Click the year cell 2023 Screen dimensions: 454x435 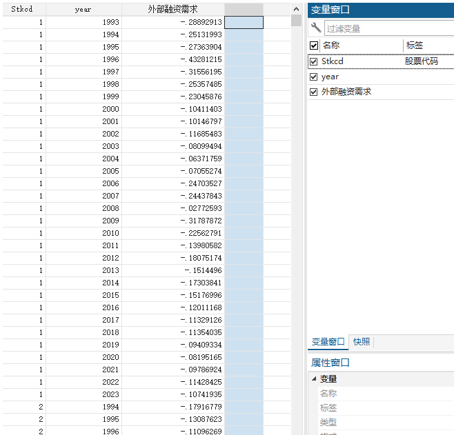[83, 394]
